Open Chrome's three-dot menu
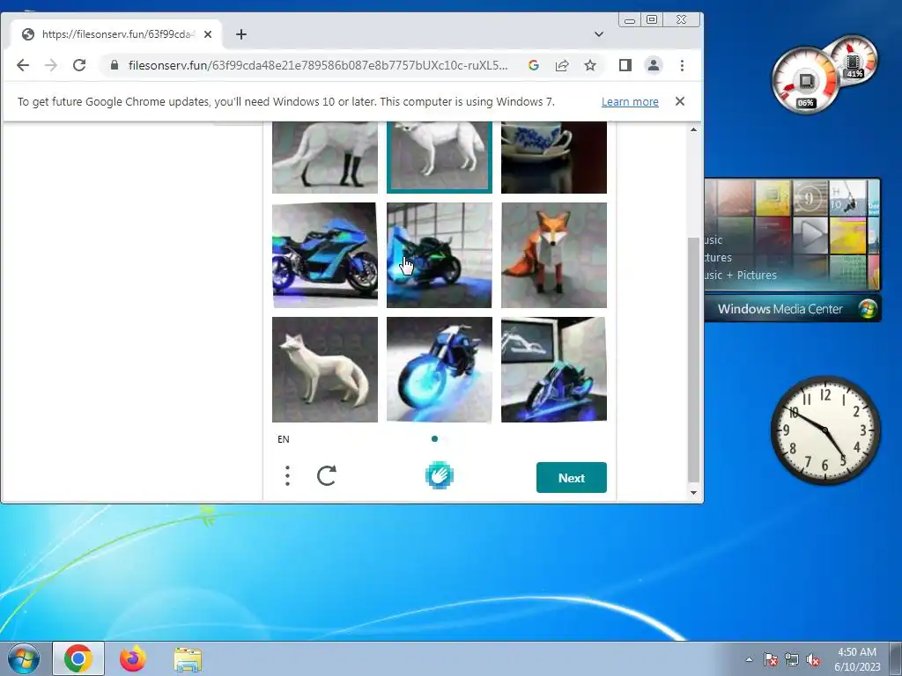 click(683, 65)
